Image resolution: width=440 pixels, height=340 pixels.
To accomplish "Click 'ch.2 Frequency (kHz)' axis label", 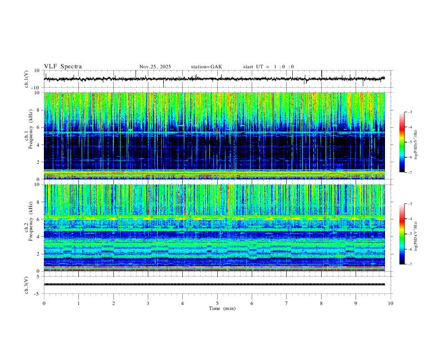I will [29, 221].
